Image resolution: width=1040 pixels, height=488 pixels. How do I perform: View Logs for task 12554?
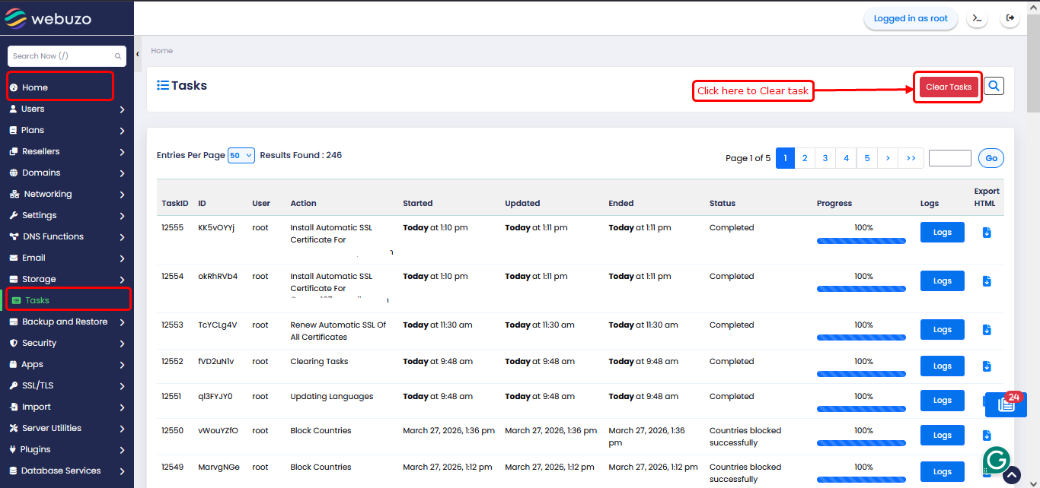coord(942,281)
